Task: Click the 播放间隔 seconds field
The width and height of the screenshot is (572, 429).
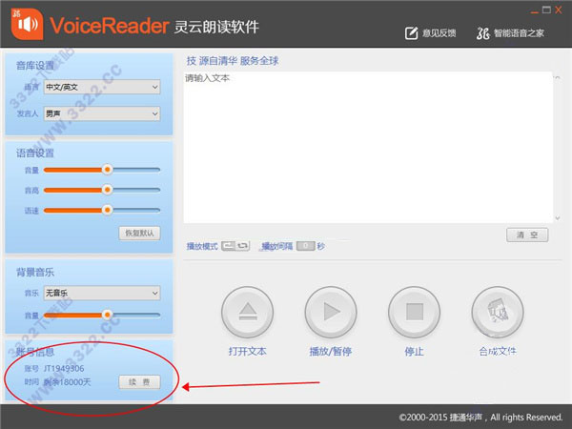Action: [306, 246]
